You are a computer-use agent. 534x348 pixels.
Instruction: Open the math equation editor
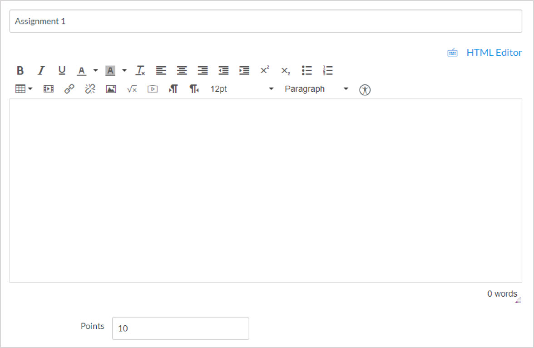(132, 89)
